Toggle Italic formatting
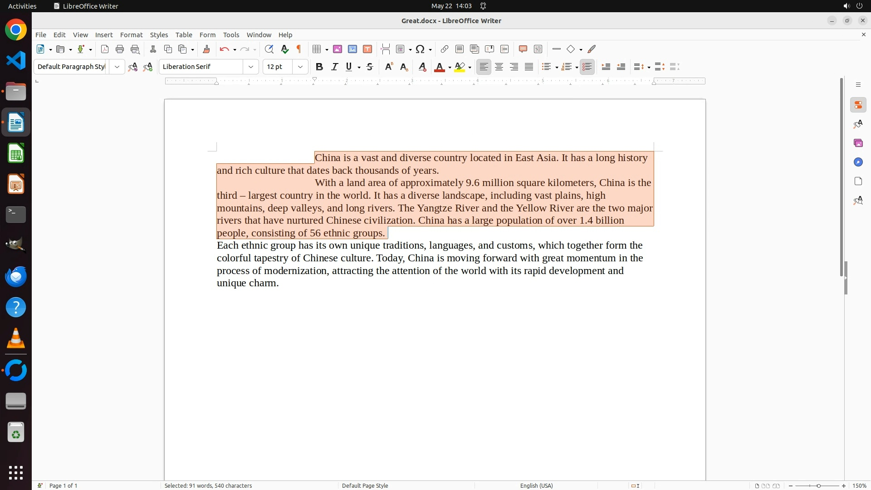 click(335, 67)
